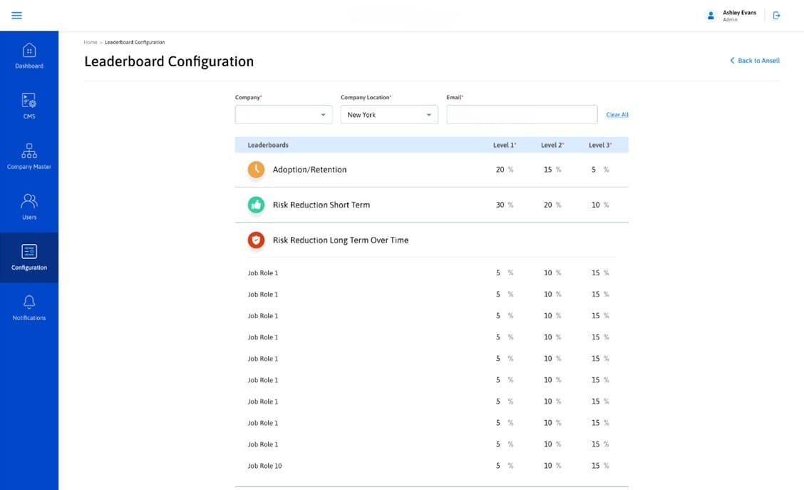Go to Users via sidebar icon
Viewport: 804px width, 490px height.
tap(29, 201)
